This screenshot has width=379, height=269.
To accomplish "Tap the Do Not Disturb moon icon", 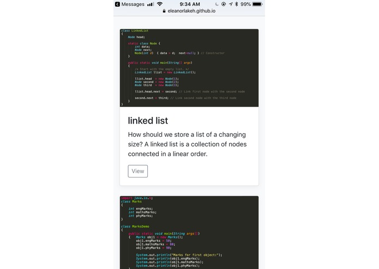I will click(x=217, y=4).
